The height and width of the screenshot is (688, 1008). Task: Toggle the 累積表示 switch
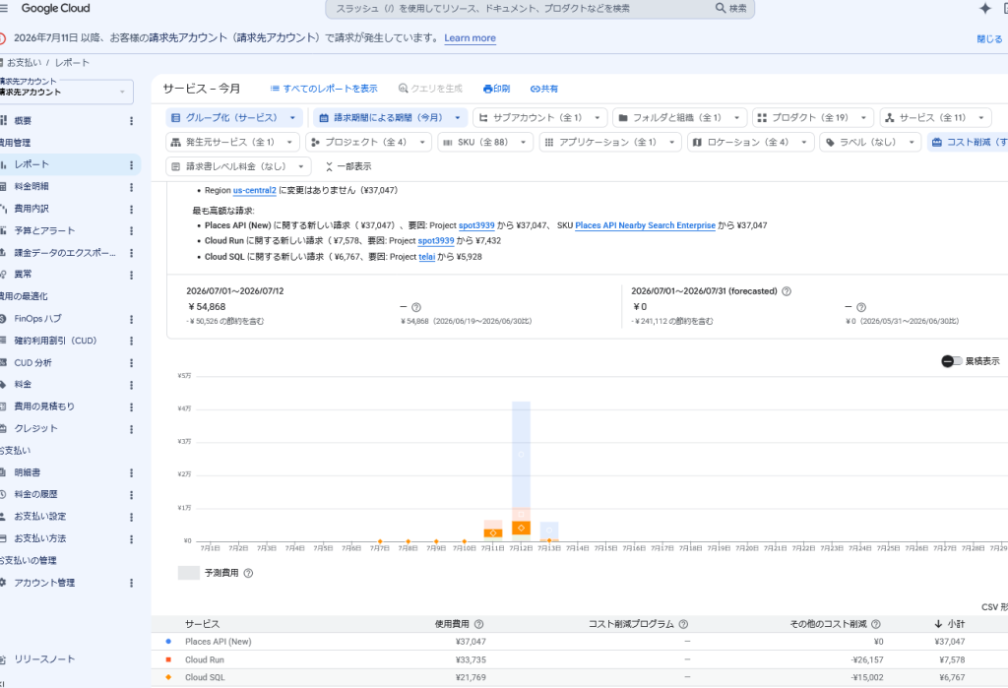pyautogui.click(x=952, y=361)
